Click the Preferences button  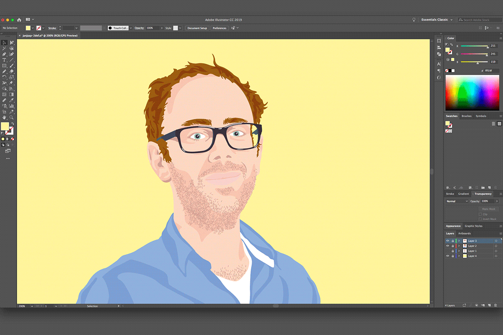click(219, 28)
